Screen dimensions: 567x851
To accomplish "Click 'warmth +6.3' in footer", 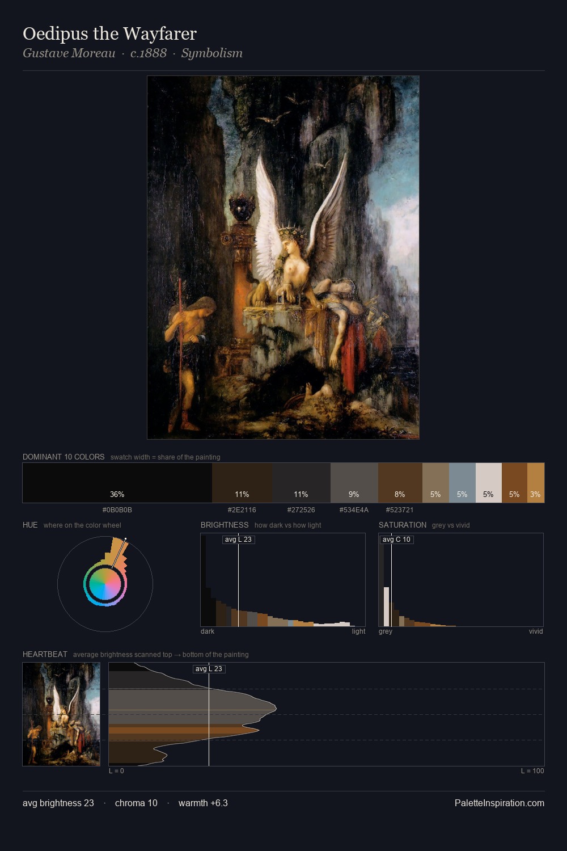I will [x=203, y=803].
